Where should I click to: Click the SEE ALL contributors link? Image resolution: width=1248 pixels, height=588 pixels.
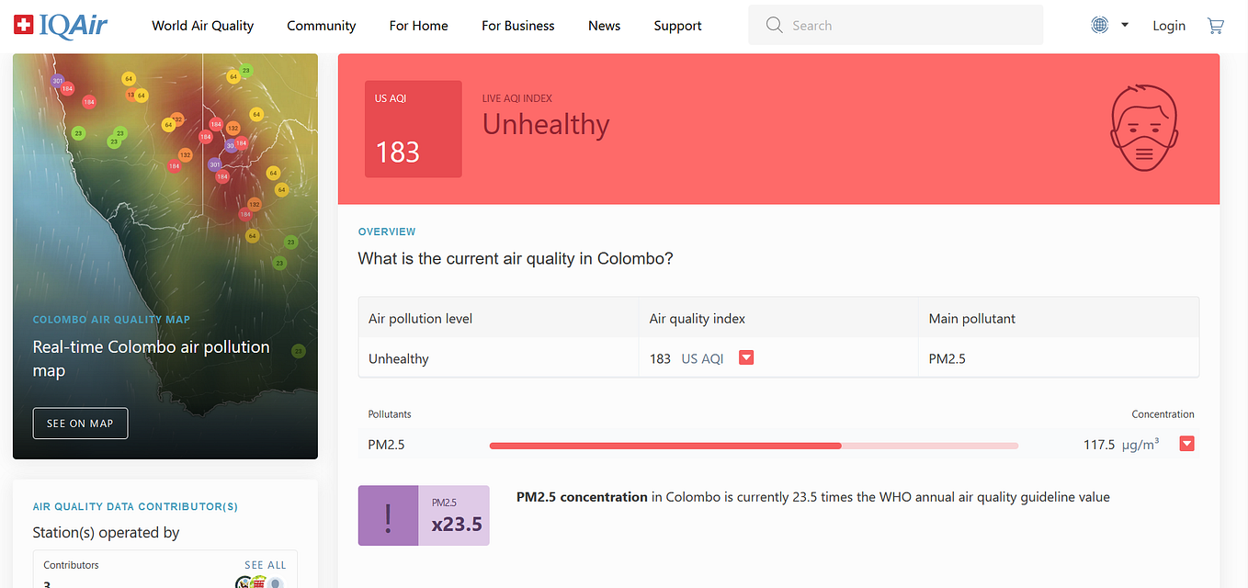click(266, 565)
